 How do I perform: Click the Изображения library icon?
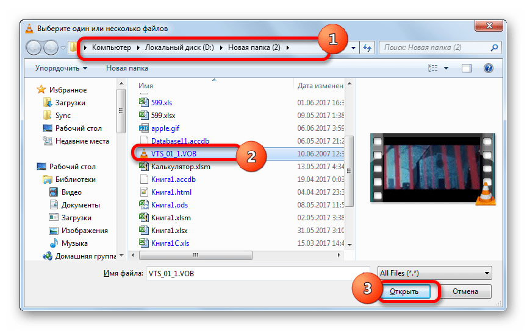(54, 231)
